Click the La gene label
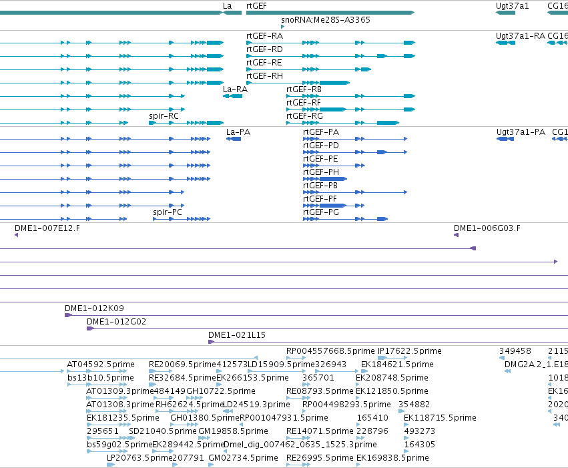The width and height of the screenshot is (568, 468). [x=227, y=6]
